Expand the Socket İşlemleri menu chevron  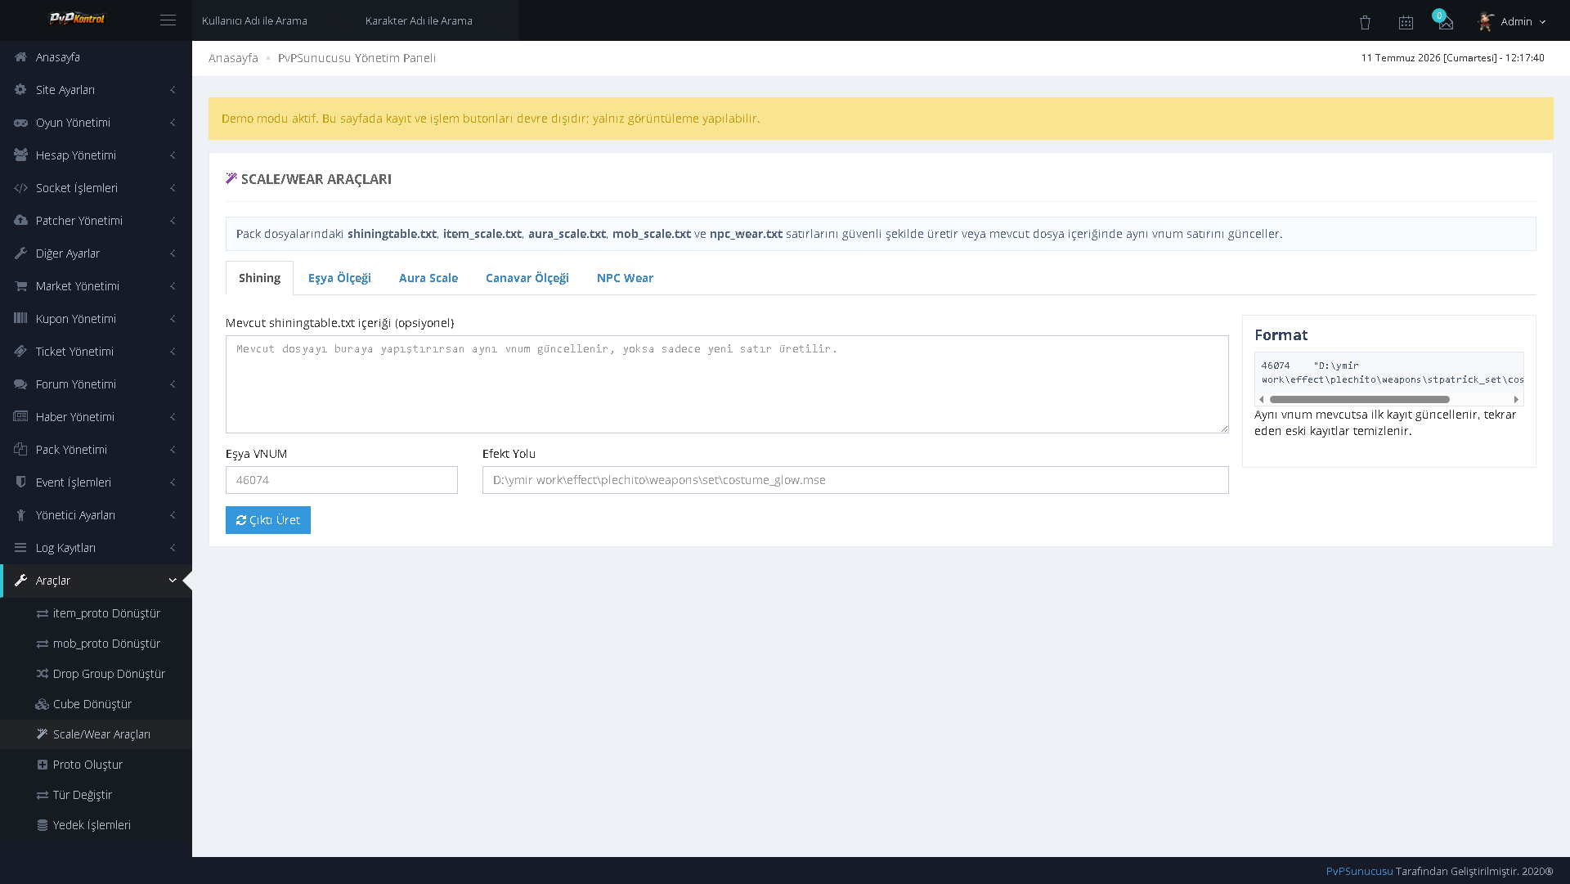coord(173,188)
